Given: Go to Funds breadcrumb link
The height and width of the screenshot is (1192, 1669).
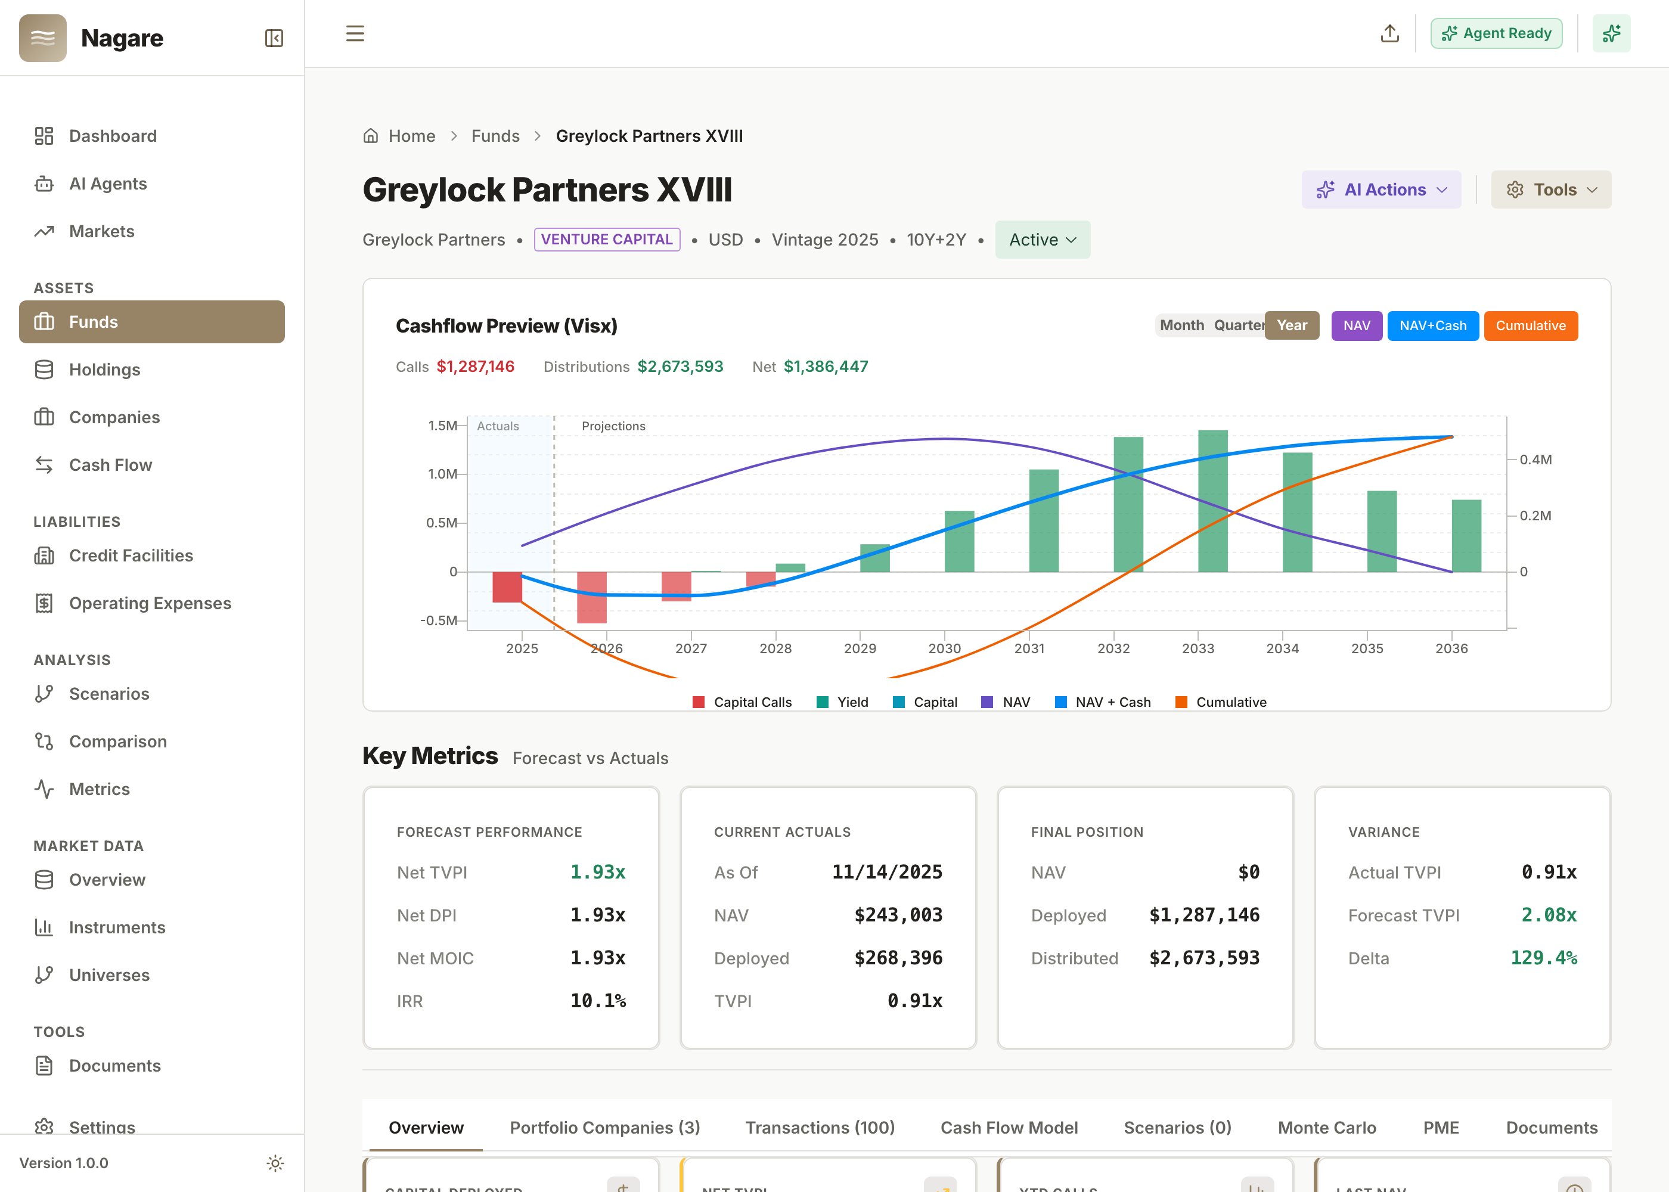Looking at the screenshot, I should tap(495, 136).
